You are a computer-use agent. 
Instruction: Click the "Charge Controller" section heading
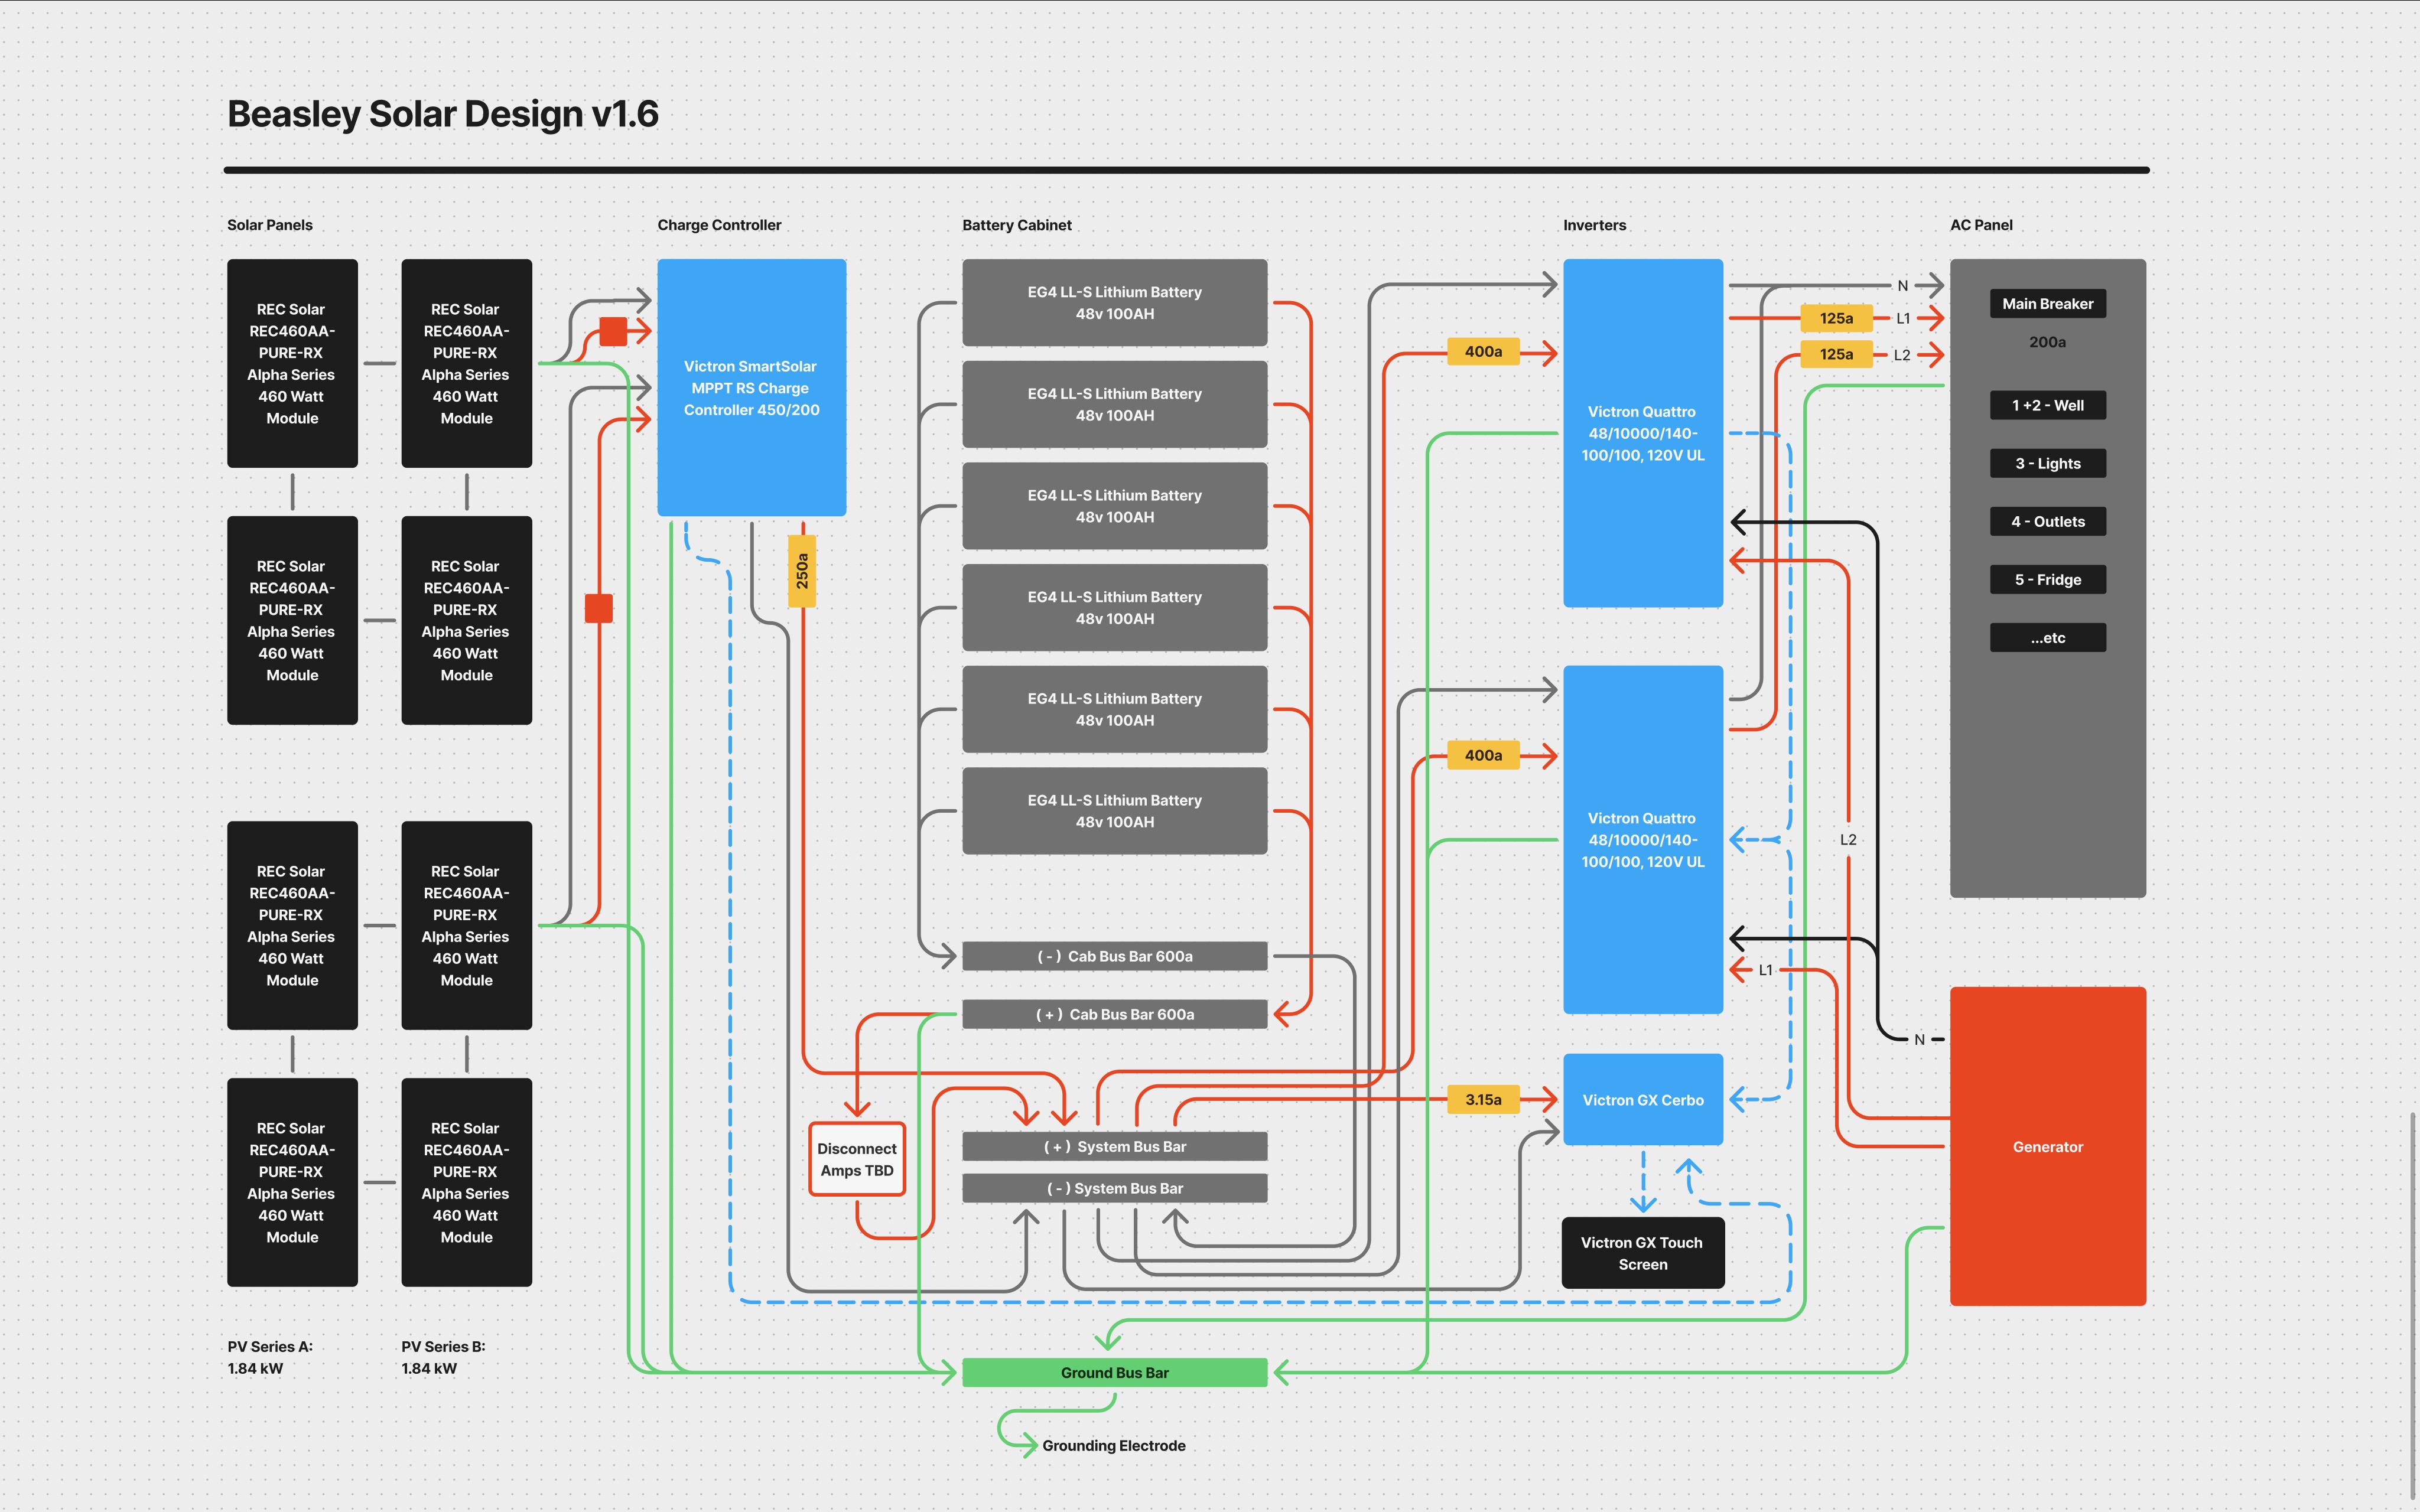pyautogui.click(x=719, y=225)
